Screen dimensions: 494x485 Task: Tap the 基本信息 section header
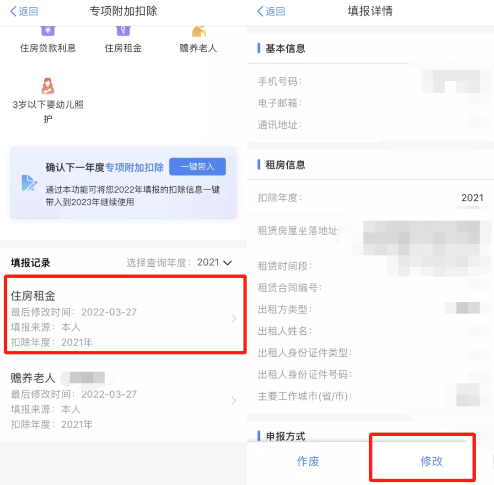point(285,48)
